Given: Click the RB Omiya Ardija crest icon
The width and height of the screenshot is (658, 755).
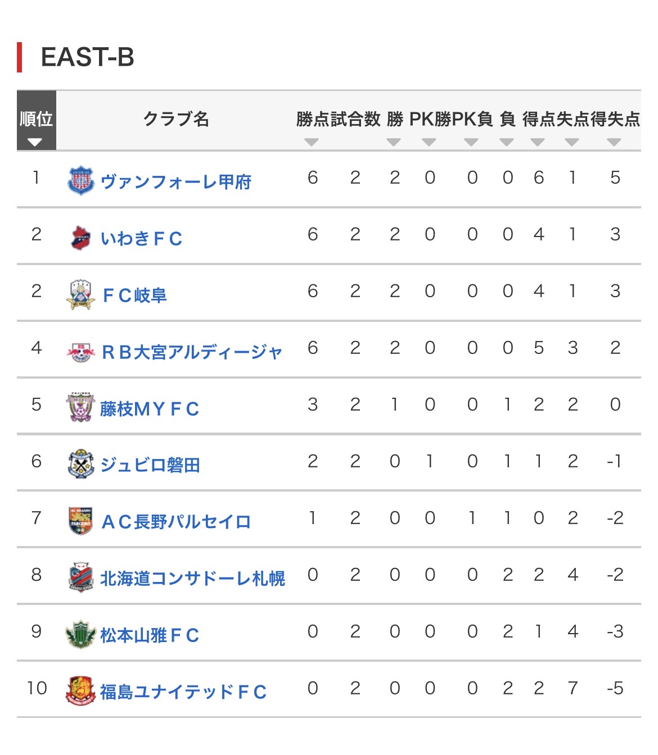Looking at the screenshot, I should click(x=80, y=352).
